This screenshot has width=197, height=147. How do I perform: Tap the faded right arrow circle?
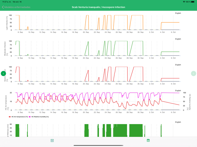(193, 73)
